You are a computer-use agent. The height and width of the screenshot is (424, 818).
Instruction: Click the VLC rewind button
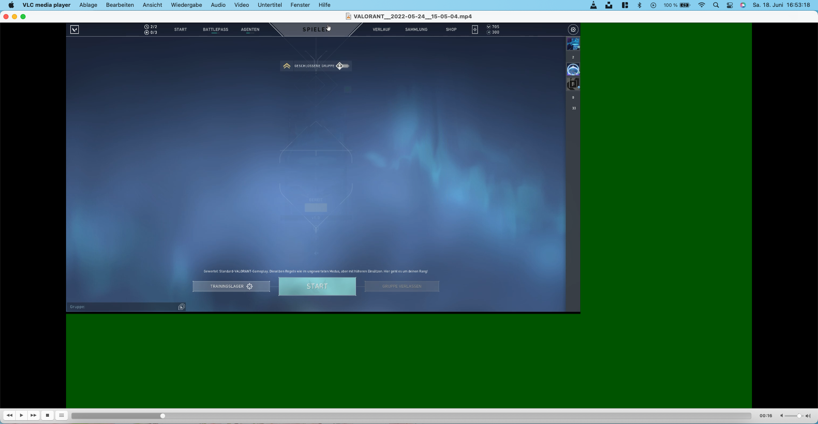9,415
